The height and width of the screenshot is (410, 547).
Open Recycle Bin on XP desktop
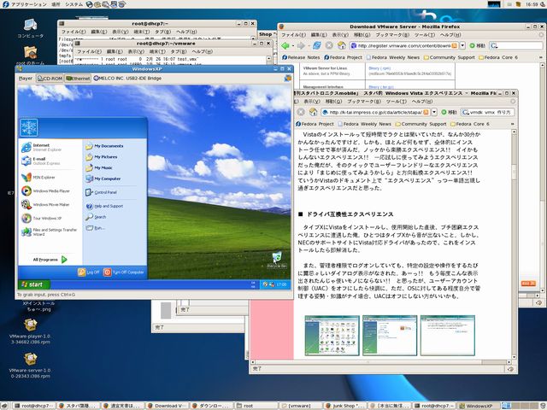click(277, 260)
